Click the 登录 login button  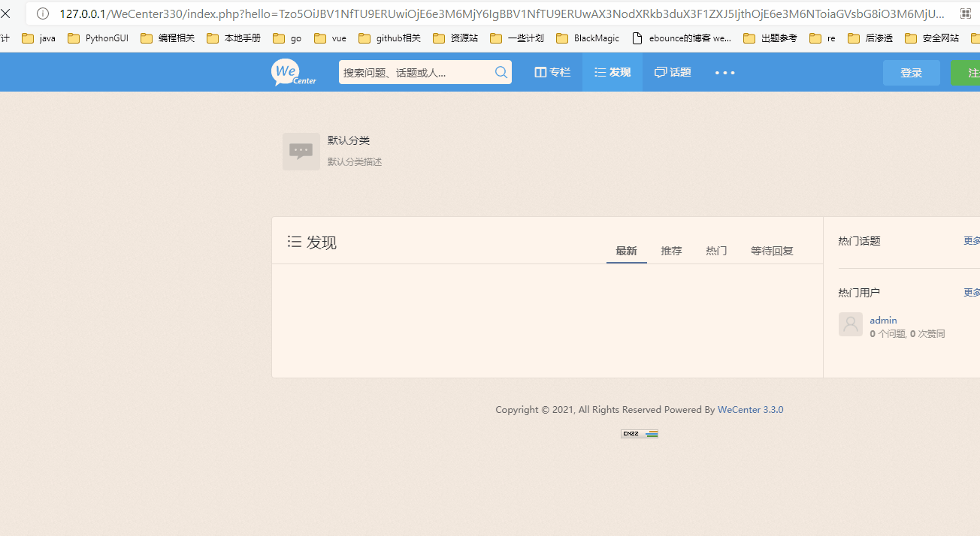point(911,73)
